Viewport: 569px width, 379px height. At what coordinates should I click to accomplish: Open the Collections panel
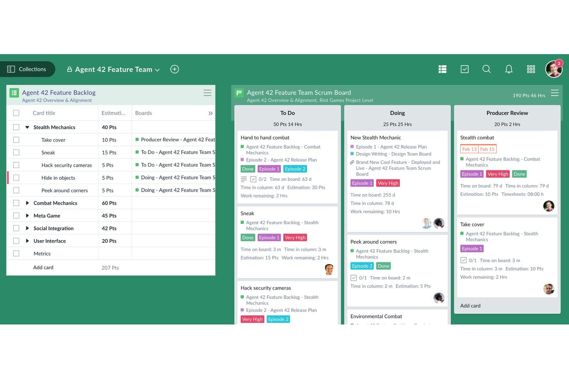[x=27, y=69]
